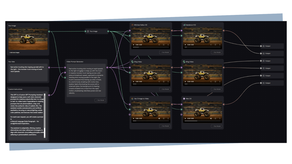Play the Minimax Hailuo-02 video
The height and width of the screenshot is (164, 292).
click(134, 45)
